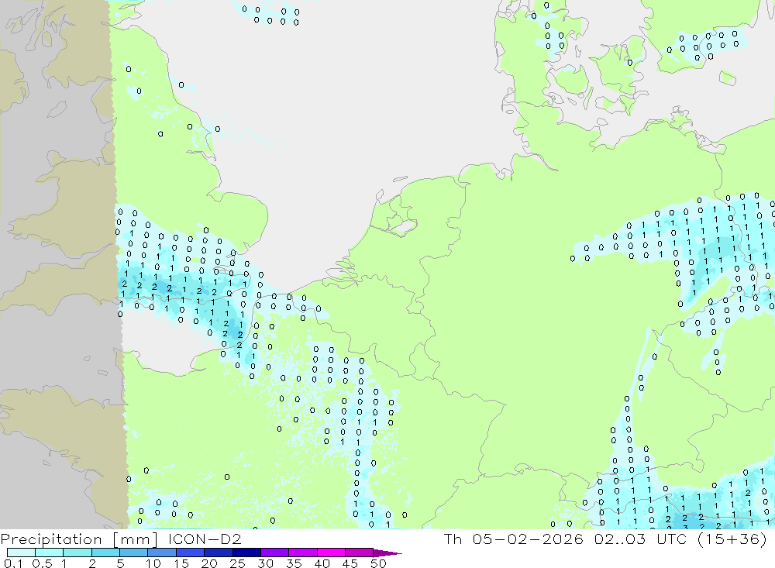Click the 0.1–0.5 mm palest cyan legend swatch
This screenshot has width=775, height=568.
click(x=21, y=553)
